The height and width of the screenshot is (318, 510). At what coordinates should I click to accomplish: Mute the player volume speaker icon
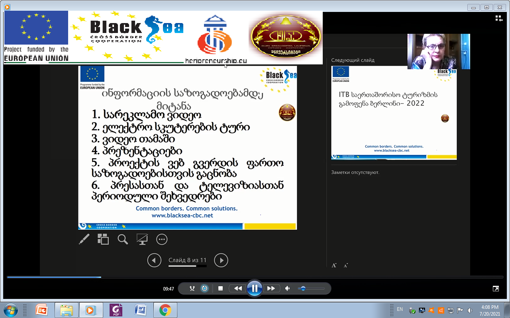[x=287, y=289]
